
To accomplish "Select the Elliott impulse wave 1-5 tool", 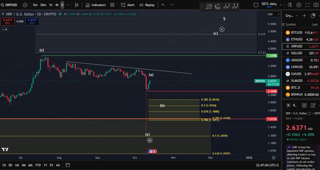I will (227, 6).
